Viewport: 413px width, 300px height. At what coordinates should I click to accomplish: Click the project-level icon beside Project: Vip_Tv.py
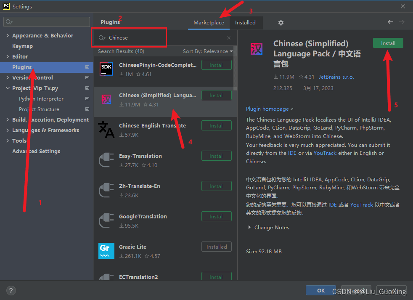pos(87,88)
